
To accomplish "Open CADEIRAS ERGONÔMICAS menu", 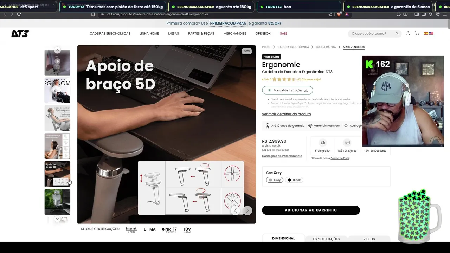I will tap(110, 34).
